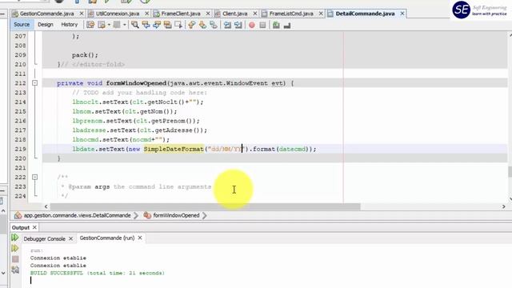Click output Settings icon below Stop

(15, 270)
